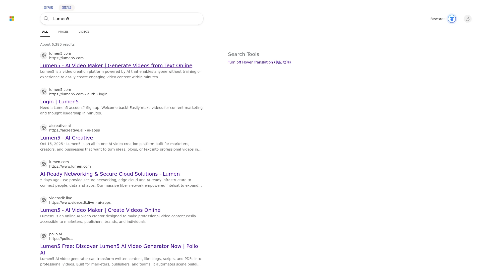Open the Login | Lumen5 result

click(x=59, y=102)
